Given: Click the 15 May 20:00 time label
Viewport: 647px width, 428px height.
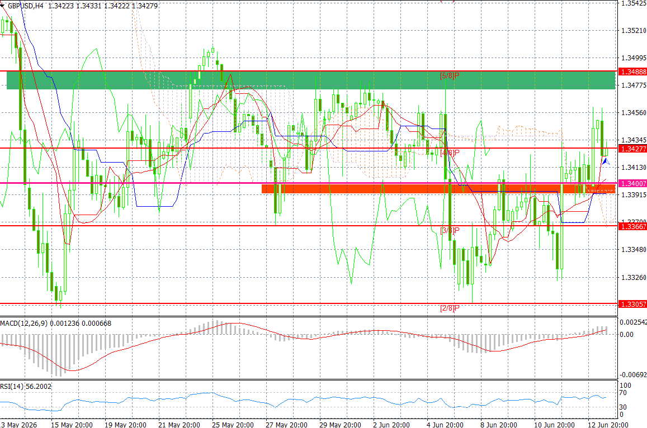Looking at the screenshot, I should click(x=72, y=425).
